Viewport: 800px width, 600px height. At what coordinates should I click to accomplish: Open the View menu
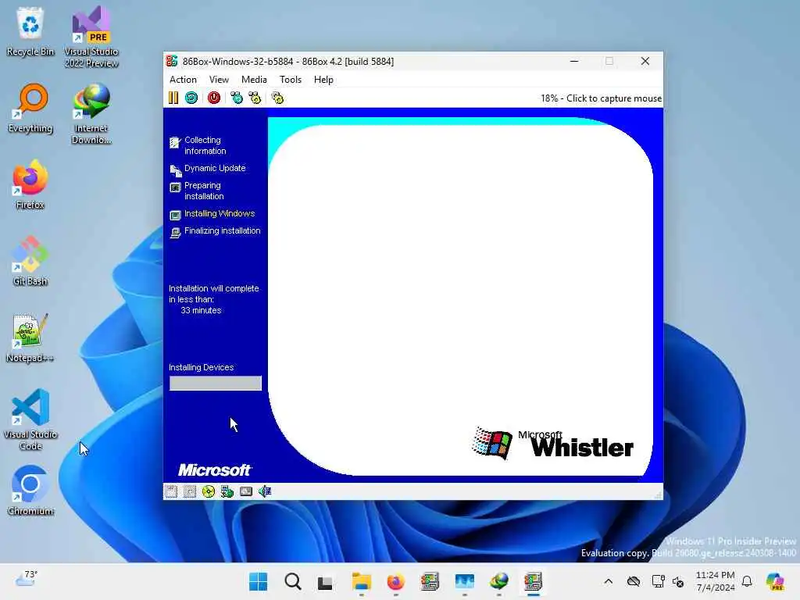[x=219, y=80]
